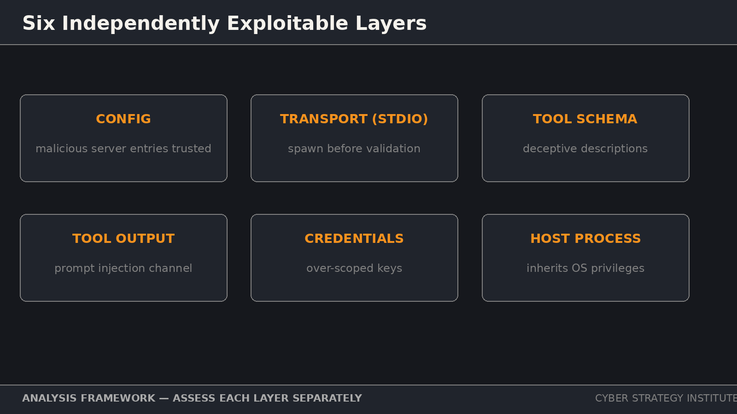Click 'prompt injection channel' text
Image resolution: width=737 pixels, height=414 pixels.
pos(123,269)
